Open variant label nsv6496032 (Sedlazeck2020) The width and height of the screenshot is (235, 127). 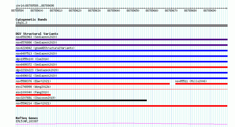point(36,76)
